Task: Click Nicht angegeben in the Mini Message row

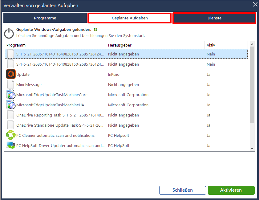Action: 123,85
